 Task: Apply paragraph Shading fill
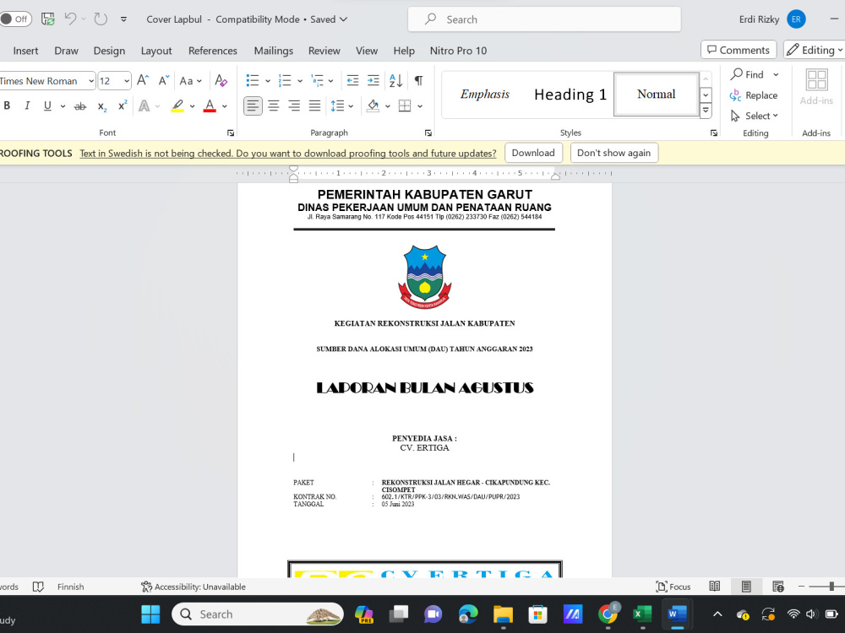(373, 106)
